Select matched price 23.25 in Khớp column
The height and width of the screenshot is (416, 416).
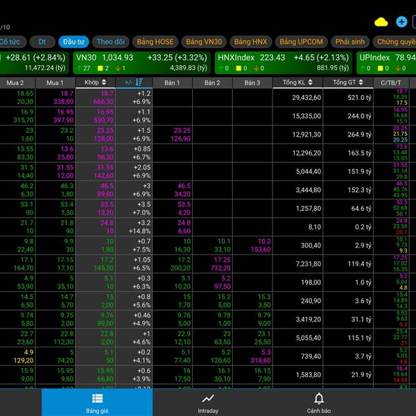105,130
